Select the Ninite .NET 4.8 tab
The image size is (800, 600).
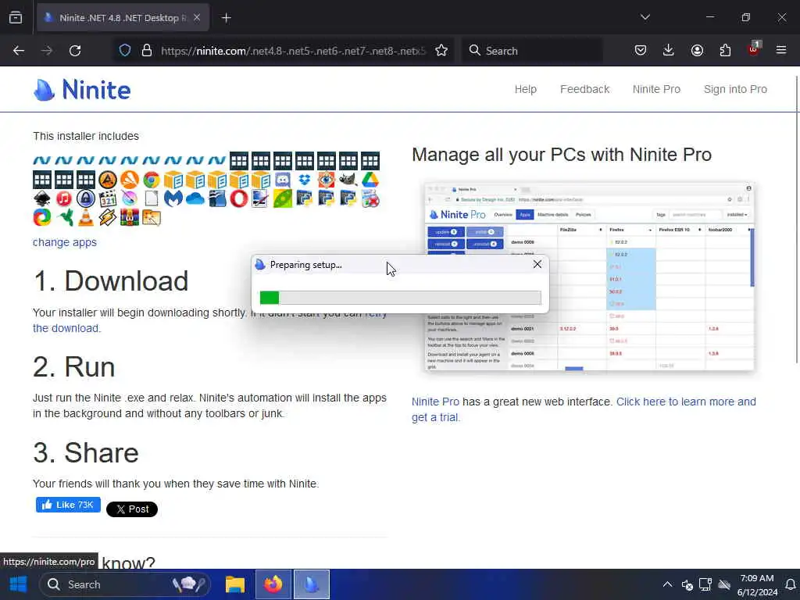click(x=123, y=18)
